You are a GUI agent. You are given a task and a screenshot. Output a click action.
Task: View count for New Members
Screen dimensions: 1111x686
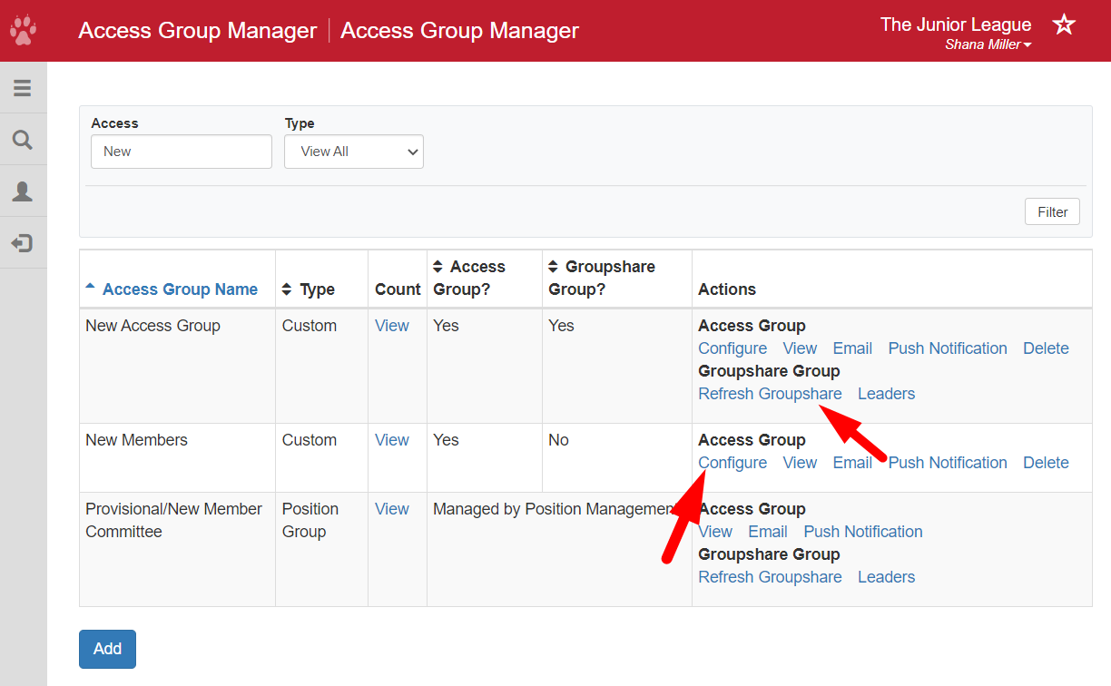point(392,440)
